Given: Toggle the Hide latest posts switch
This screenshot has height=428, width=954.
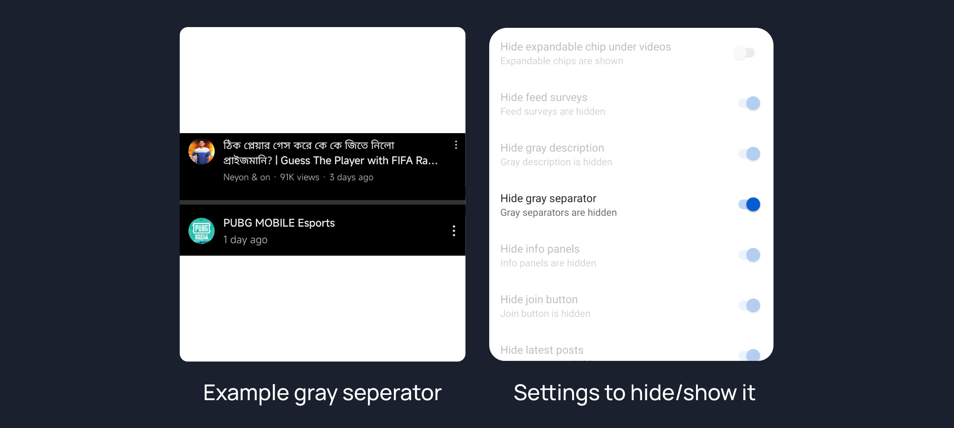Looking at the screenshot, I should pos(749,355).
